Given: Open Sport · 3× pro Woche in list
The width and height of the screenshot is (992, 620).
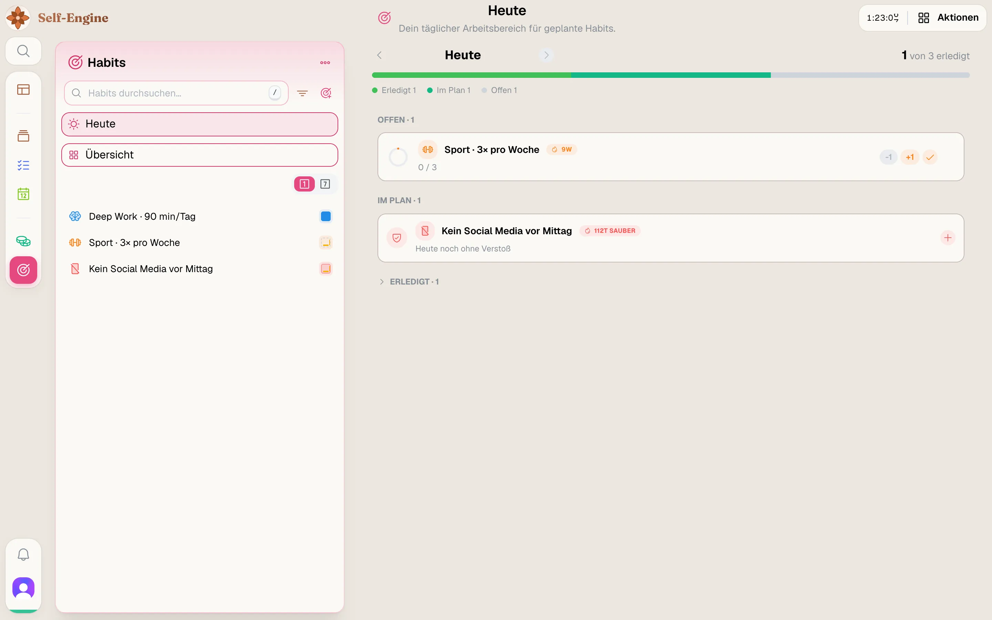Looking at the screenshot, I should tap(200, 243).
